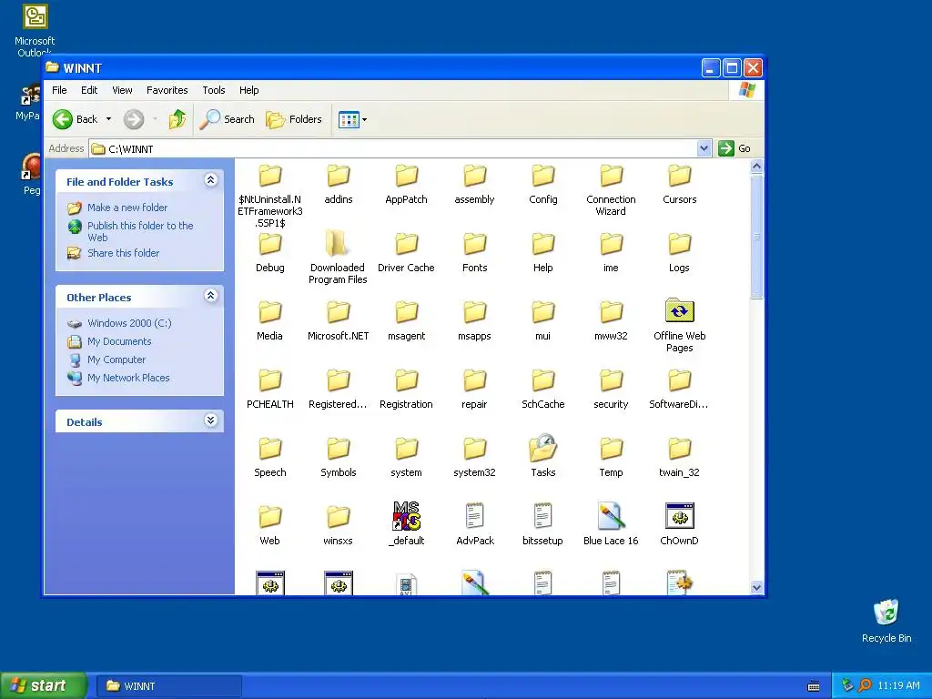This screenshot has width=932, height=699.
Task: Open the Recycle Bin desktop icon
Action: [x=886, y=621]
